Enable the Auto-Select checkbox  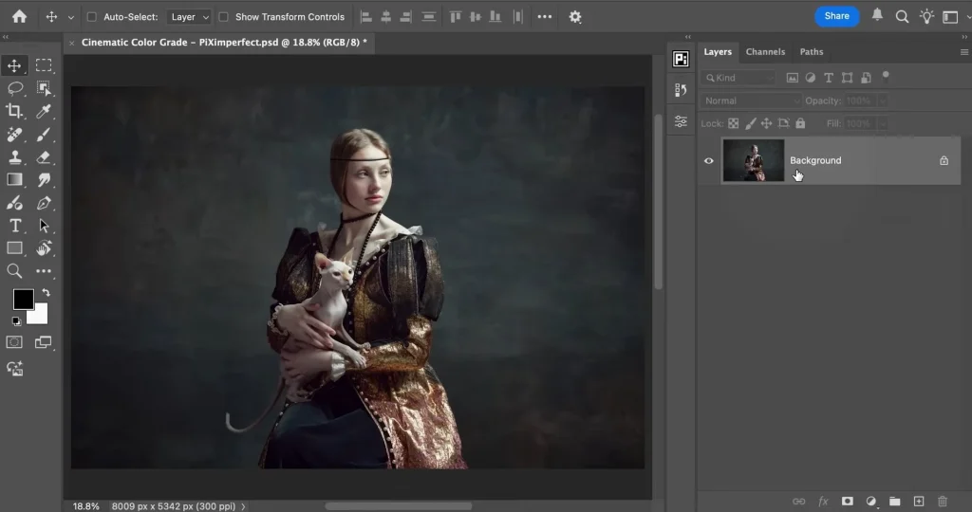click(x=92, y=17)
